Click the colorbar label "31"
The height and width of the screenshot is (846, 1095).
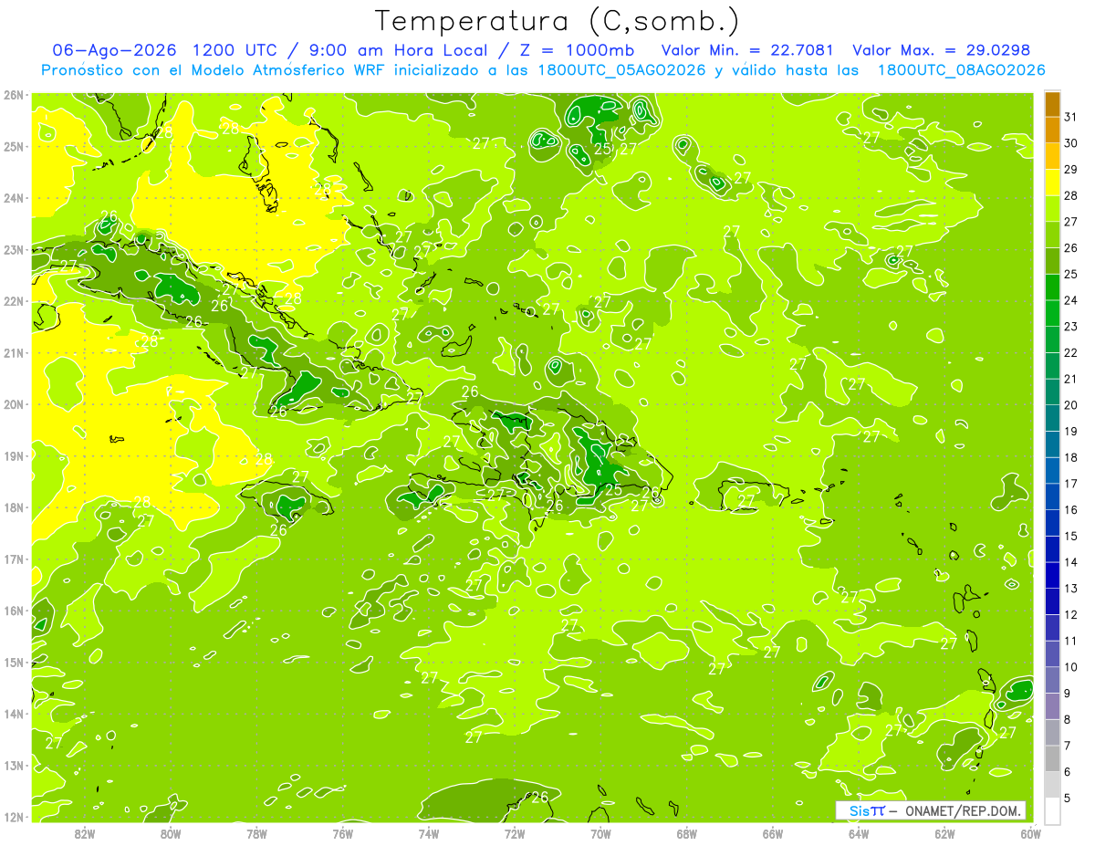[1070, 118]
